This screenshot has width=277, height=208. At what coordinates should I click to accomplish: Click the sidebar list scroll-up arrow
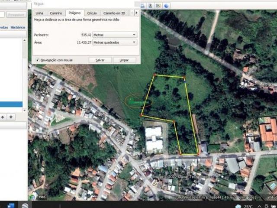[25, 40]
